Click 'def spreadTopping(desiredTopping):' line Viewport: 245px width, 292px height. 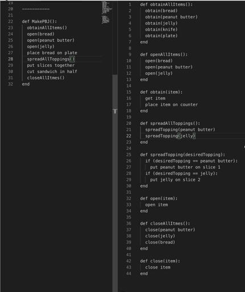pos(182,155)
